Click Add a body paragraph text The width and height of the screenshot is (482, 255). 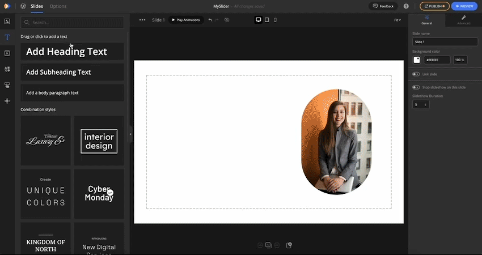pos(72,93)
